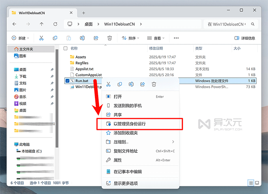Click the navigation pane scrollbar
Viewport: 268px width, 194px height.
click(x=57, y=98)
